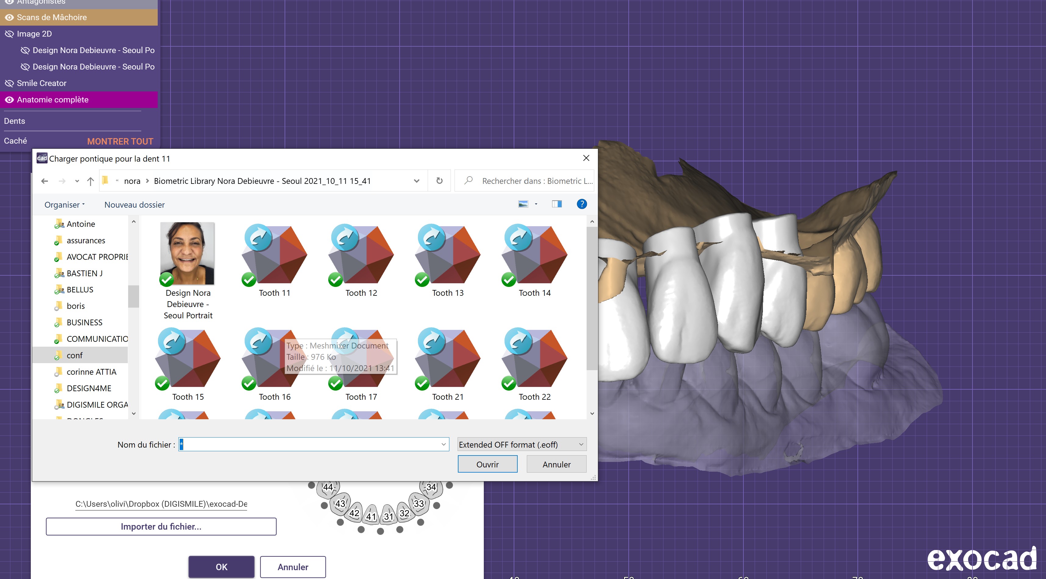
Task: Select Tooth 15 file
Action: [188, 364]
